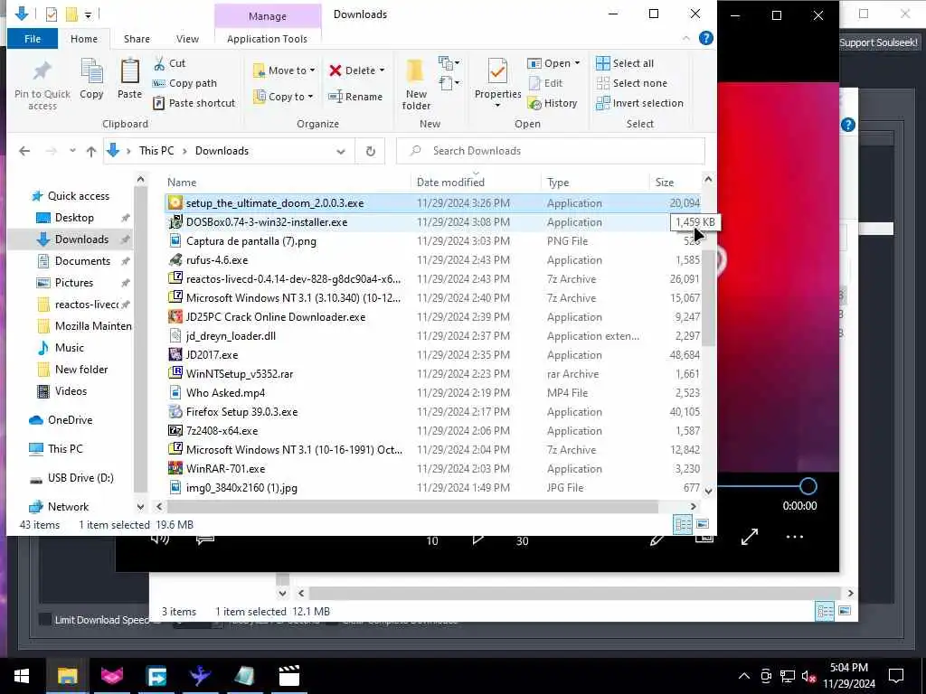Click the file list horizontal scrollbar
This screenshot has height=694, width=926.
412,506
